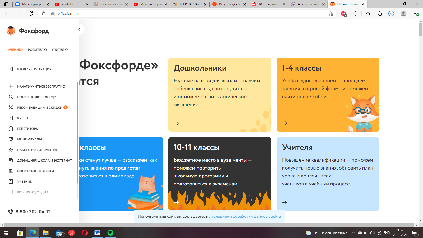Click the ФОКСФОРД МЕДИА icon
The image size is (423, 238).
click(11, 192)
